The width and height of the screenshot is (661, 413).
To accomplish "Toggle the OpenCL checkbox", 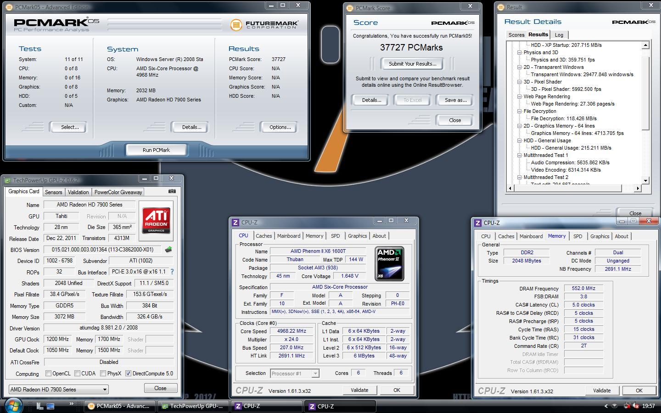I will (48, 374).
